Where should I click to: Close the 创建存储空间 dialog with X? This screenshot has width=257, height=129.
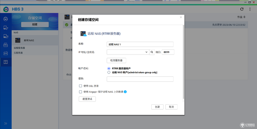[181, 17]
